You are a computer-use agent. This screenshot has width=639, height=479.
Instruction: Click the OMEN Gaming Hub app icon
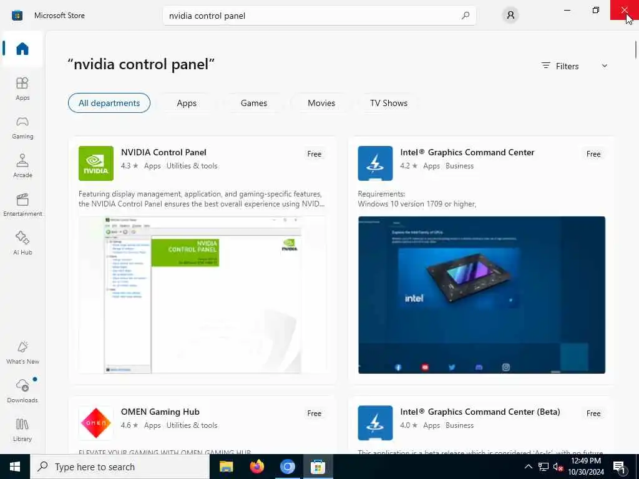tap(95, 423)
